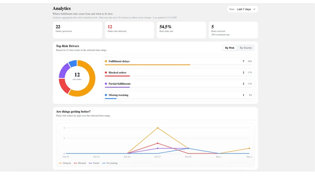The height and width of the screenshot is (177, 315).
Task: Click the chevron arrow next to Last 7 days
Action: (254, 9)
